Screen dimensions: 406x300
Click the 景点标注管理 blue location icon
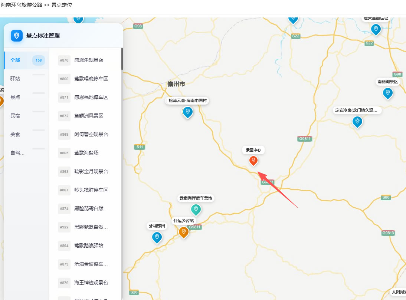coord(17,36)
